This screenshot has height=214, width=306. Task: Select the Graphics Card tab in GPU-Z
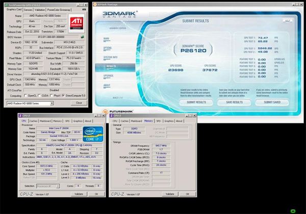click(14, 9)
